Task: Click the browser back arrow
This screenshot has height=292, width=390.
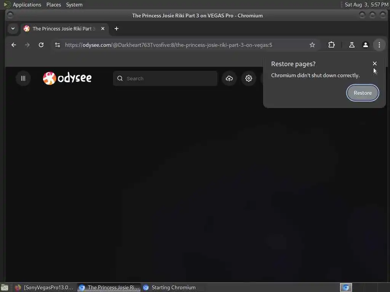Action: pos(14,45)
